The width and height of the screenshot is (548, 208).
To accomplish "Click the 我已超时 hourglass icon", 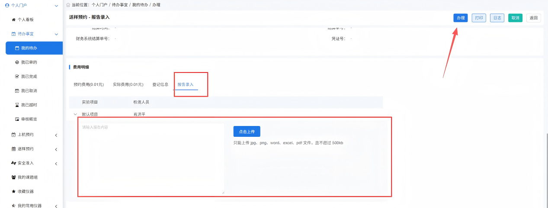I will pos(17,105).
